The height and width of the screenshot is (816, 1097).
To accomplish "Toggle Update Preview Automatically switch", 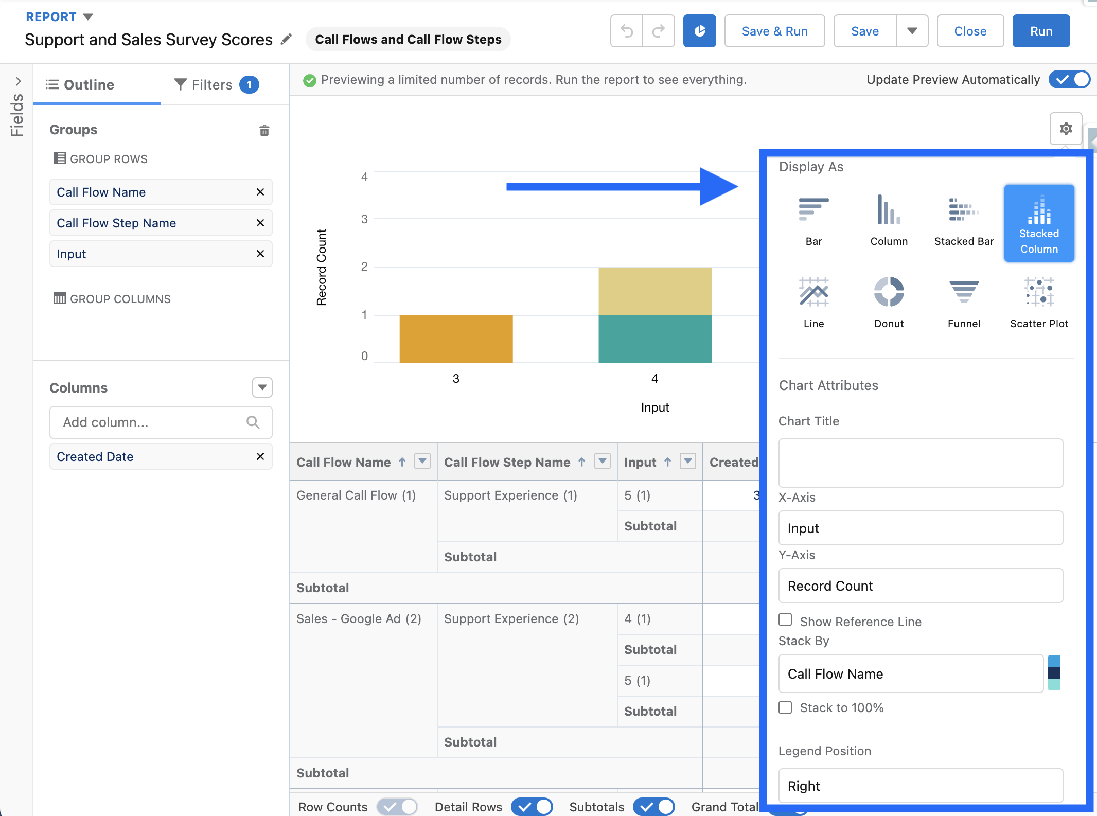I will pyautogui.click(x=1069, y=80).
